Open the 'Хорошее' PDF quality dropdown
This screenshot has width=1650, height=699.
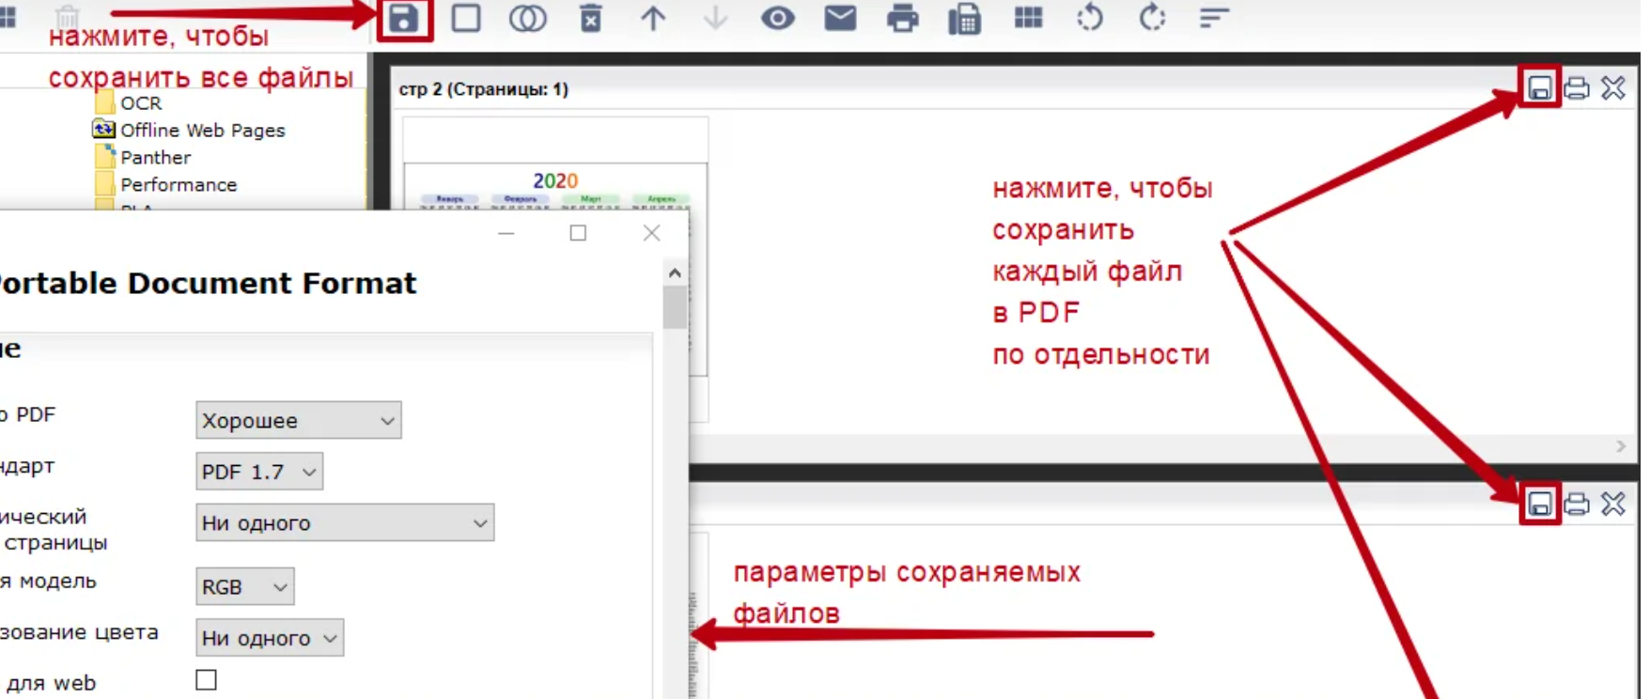click(298, 421)
